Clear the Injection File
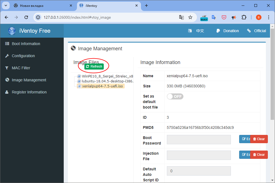The image size is (275, 183). (259, 155)
